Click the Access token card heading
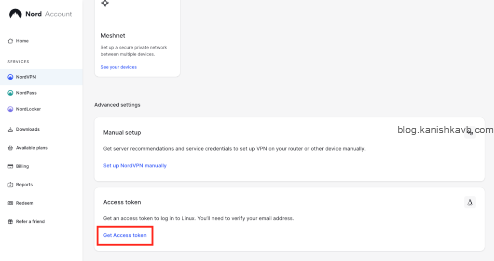Image resolution: width=494 pixels, height=261 pixels. 122,202
